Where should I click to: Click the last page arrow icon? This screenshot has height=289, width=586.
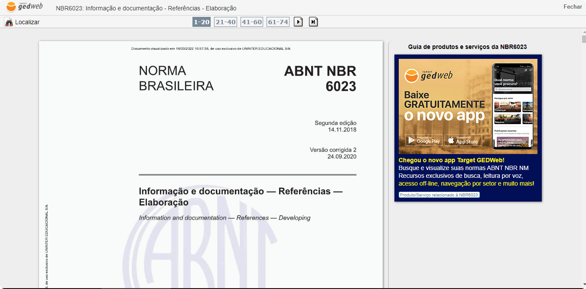tap(313, 22)
